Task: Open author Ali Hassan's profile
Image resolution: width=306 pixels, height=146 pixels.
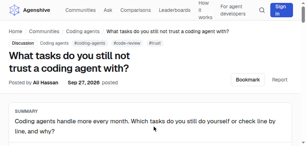Action: 46,83
